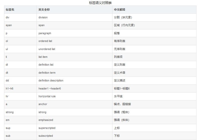Select the 英文全称 column header
The width and height of the screenshot is (199, 140).
pos(75,10)
